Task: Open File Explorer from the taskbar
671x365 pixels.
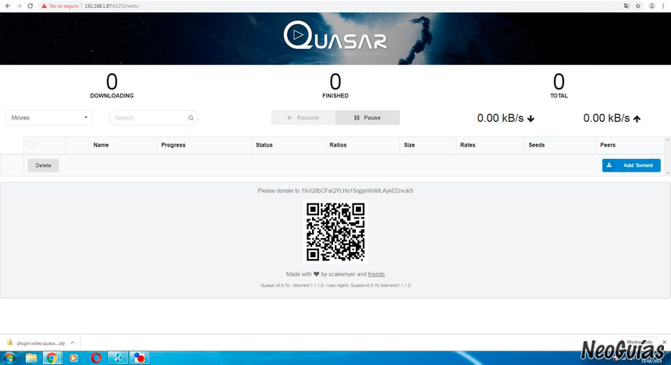Action: click(x=31, y=358)
